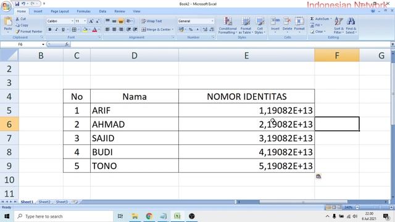Toggle Underline formatting
This screenshot has height=222, width=395.
pos(63,30)
